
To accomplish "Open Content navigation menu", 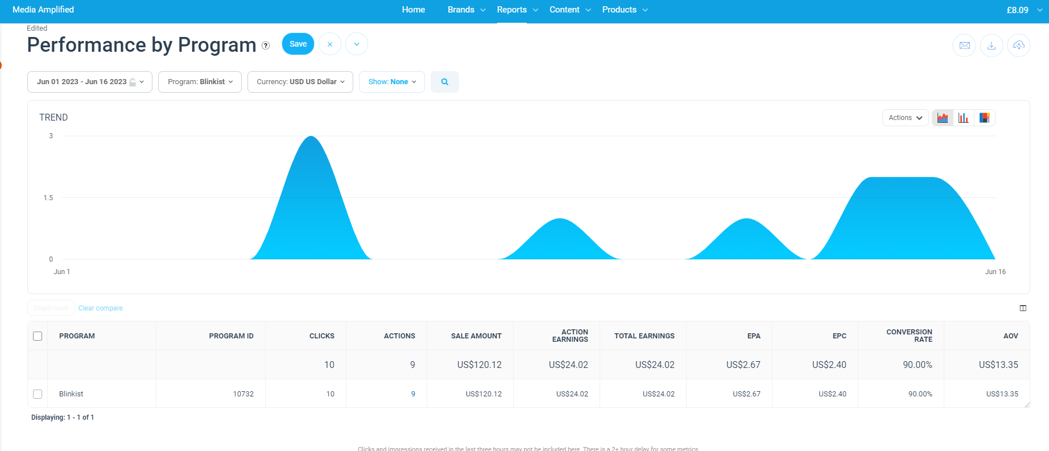I will coord(570,10).
